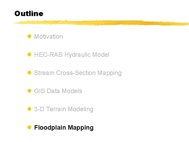Select the Motivation outline item text
Image resolution: width=189 pixels, height=142 pixels.
(x=48, y=37)
